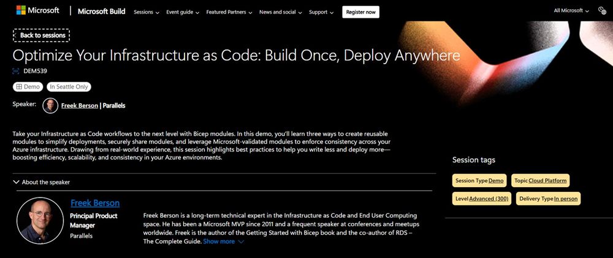The height and width of the screenshot is (258, 613).
Task: Click the large Freek Berson profile photo
Action: 40,221
